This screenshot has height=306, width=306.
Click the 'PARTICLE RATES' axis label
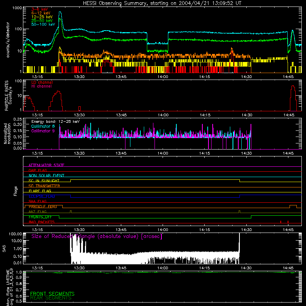(7, 96)
